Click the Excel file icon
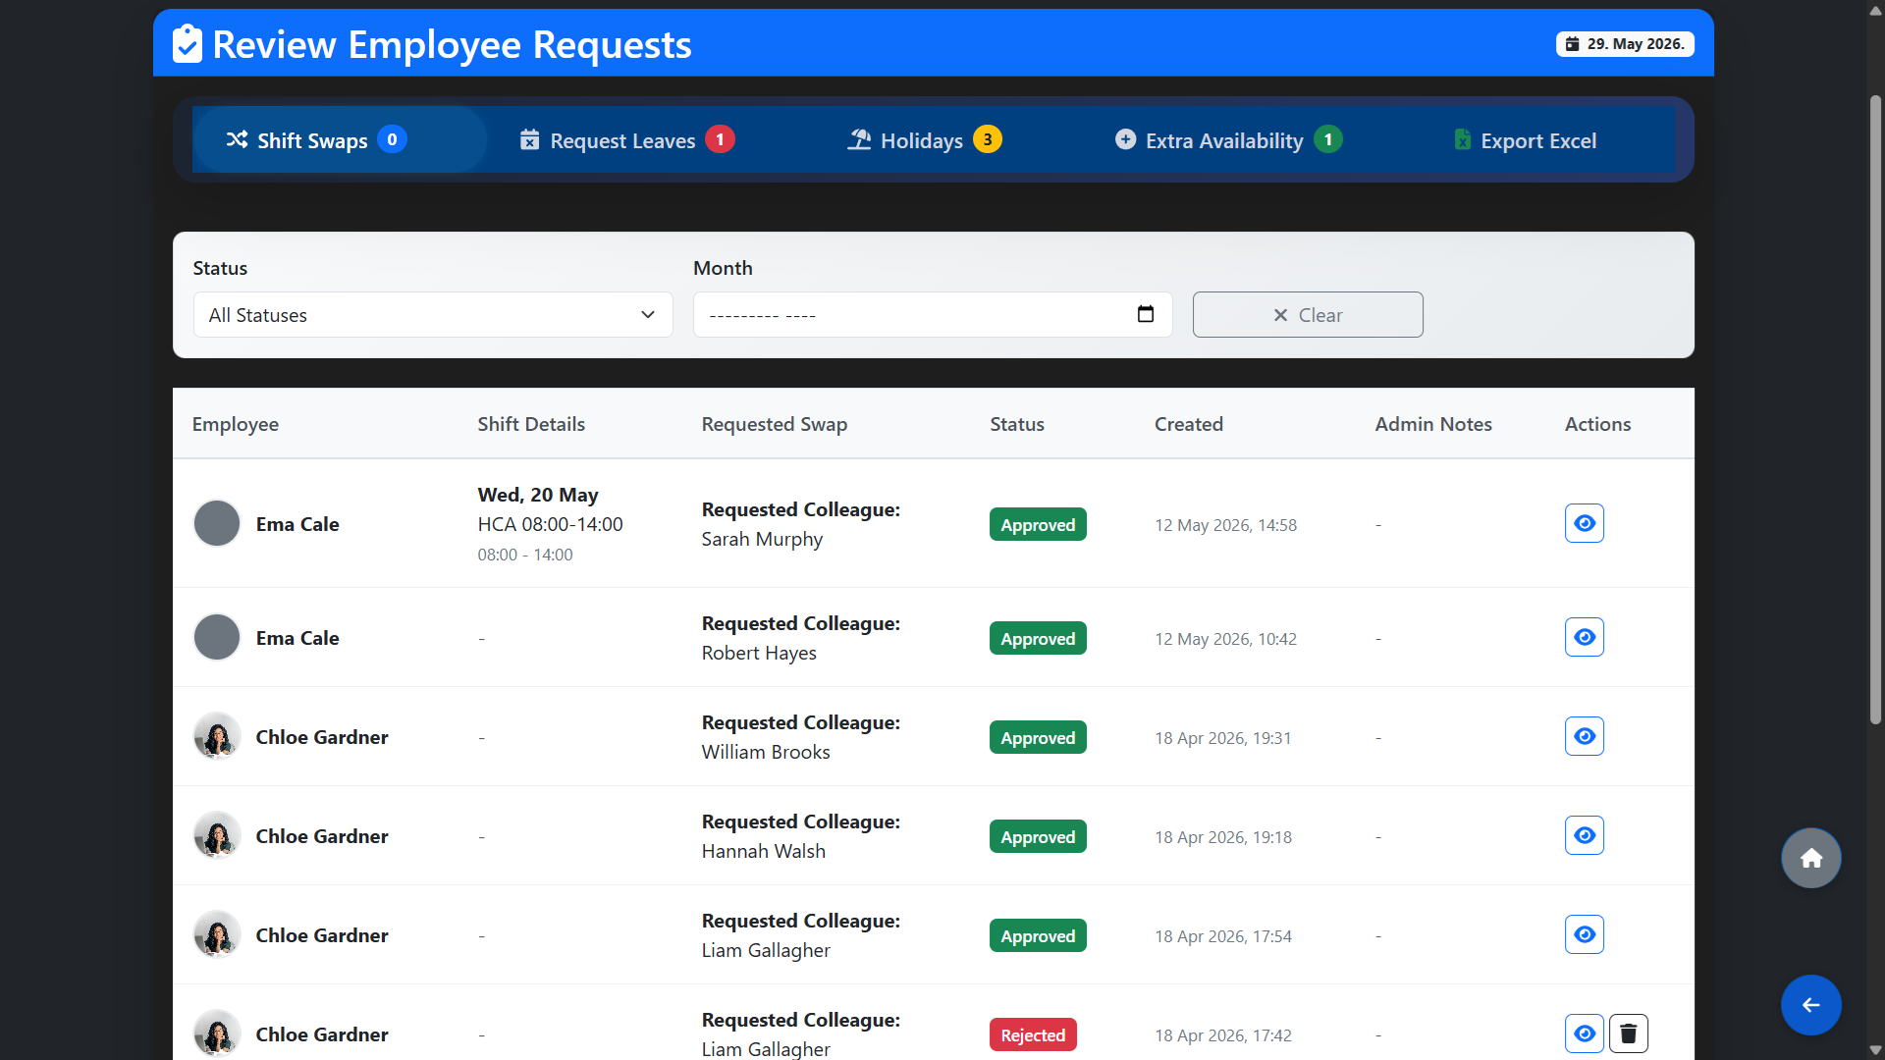The width and height of the screenshot is (1885, 1060). coord(1463,139)
